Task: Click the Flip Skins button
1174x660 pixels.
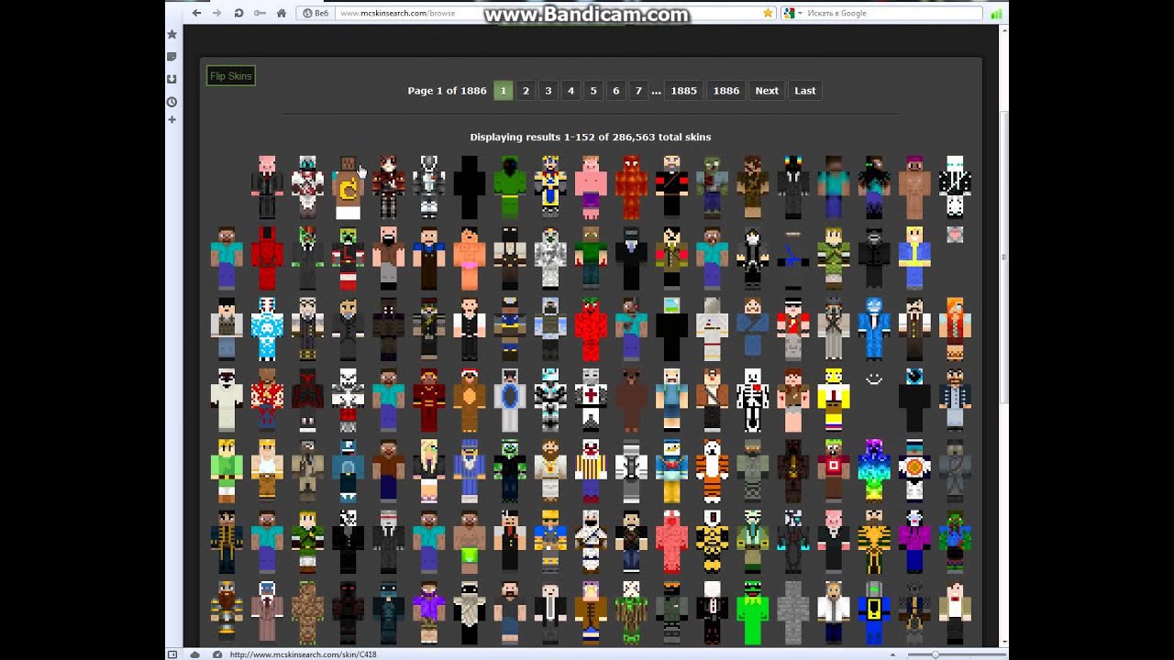Action: coord(230,76)
